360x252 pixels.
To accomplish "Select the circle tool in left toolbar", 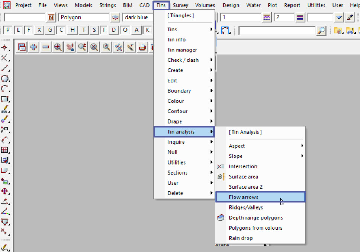I will tap(5, 79).
